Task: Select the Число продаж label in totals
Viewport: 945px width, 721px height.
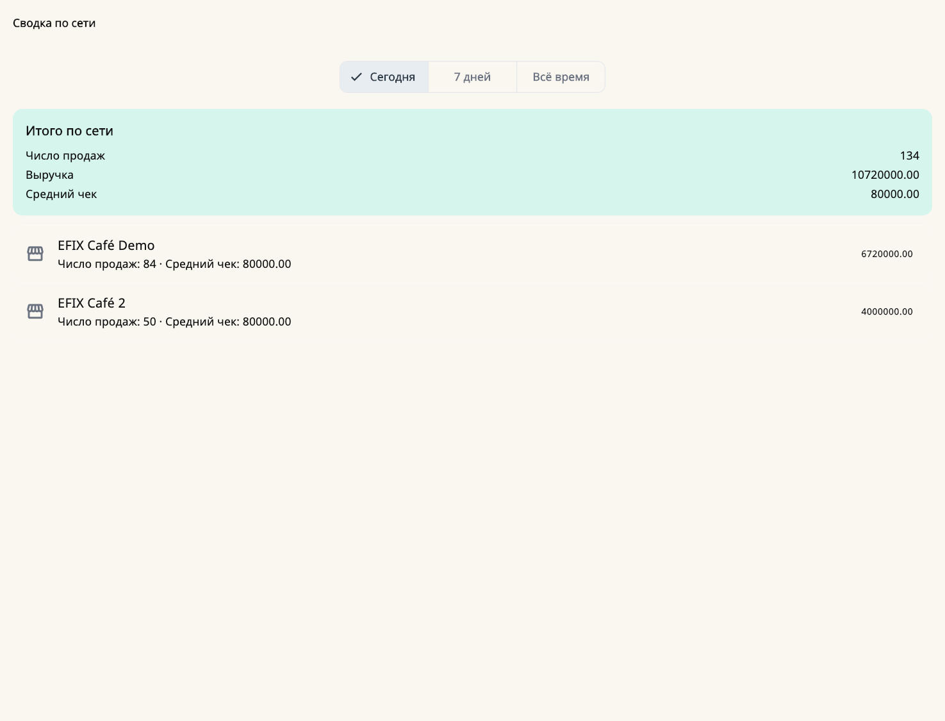Action: (65, 156)
